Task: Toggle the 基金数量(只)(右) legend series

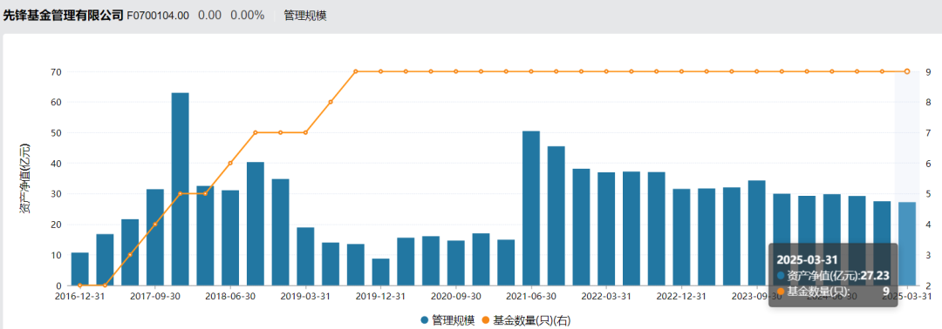Action: (526, 321)
